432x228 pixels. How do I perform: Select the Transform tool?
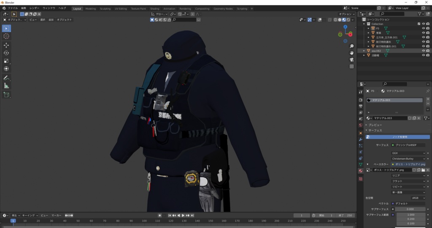point(6,69)
